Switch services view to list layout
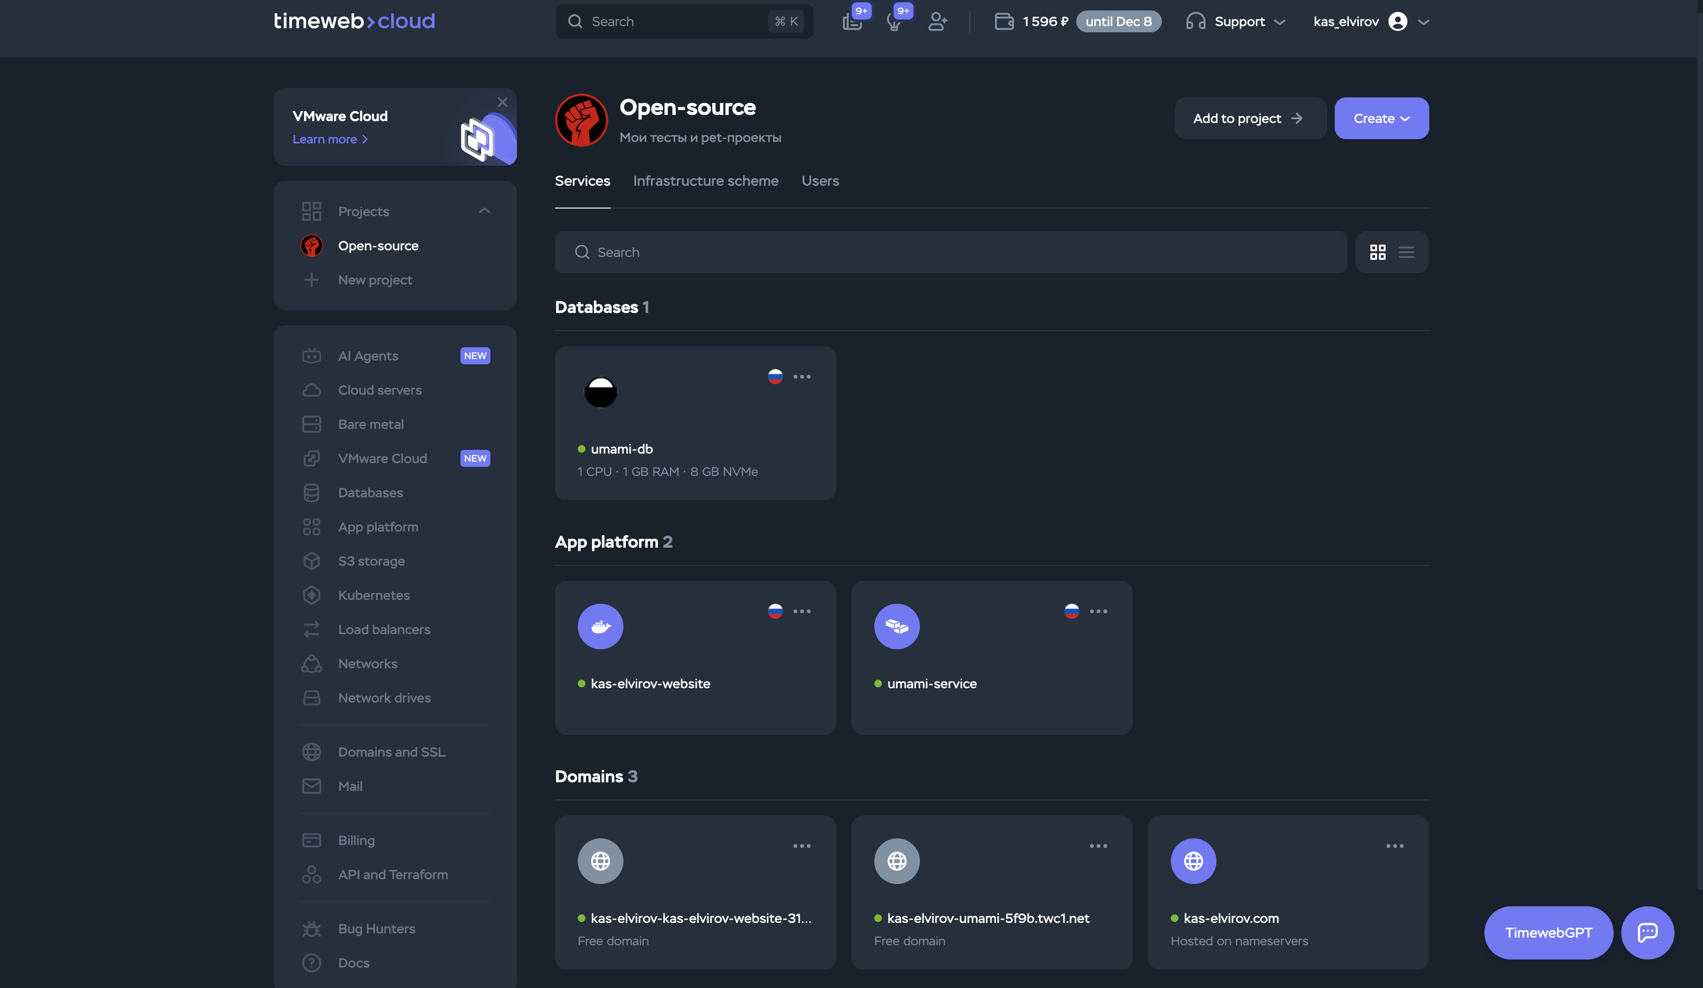The height and width of the screenshot is (988, 1703). point(1407,252)
